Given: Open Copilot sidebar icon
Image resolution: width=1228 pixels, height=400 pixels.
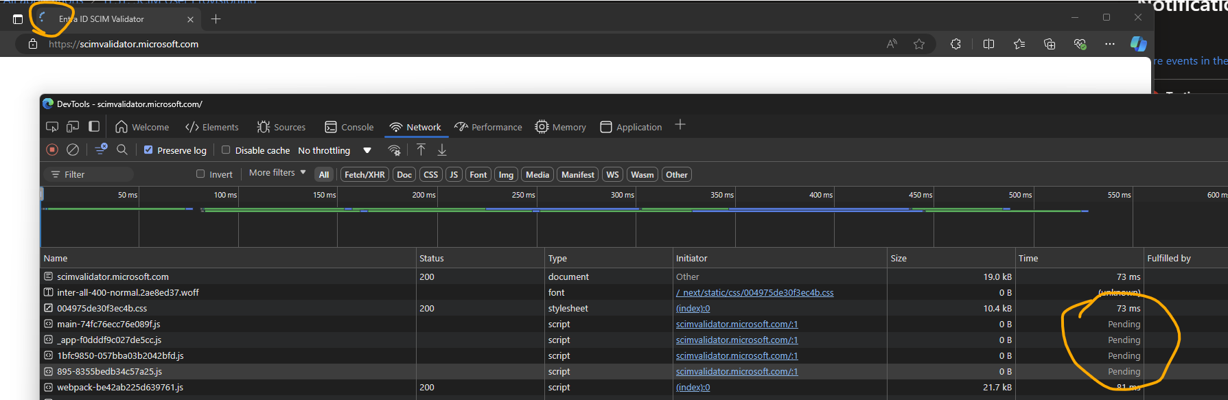Looking at the screenshot, I should [x=1138, y=44].
